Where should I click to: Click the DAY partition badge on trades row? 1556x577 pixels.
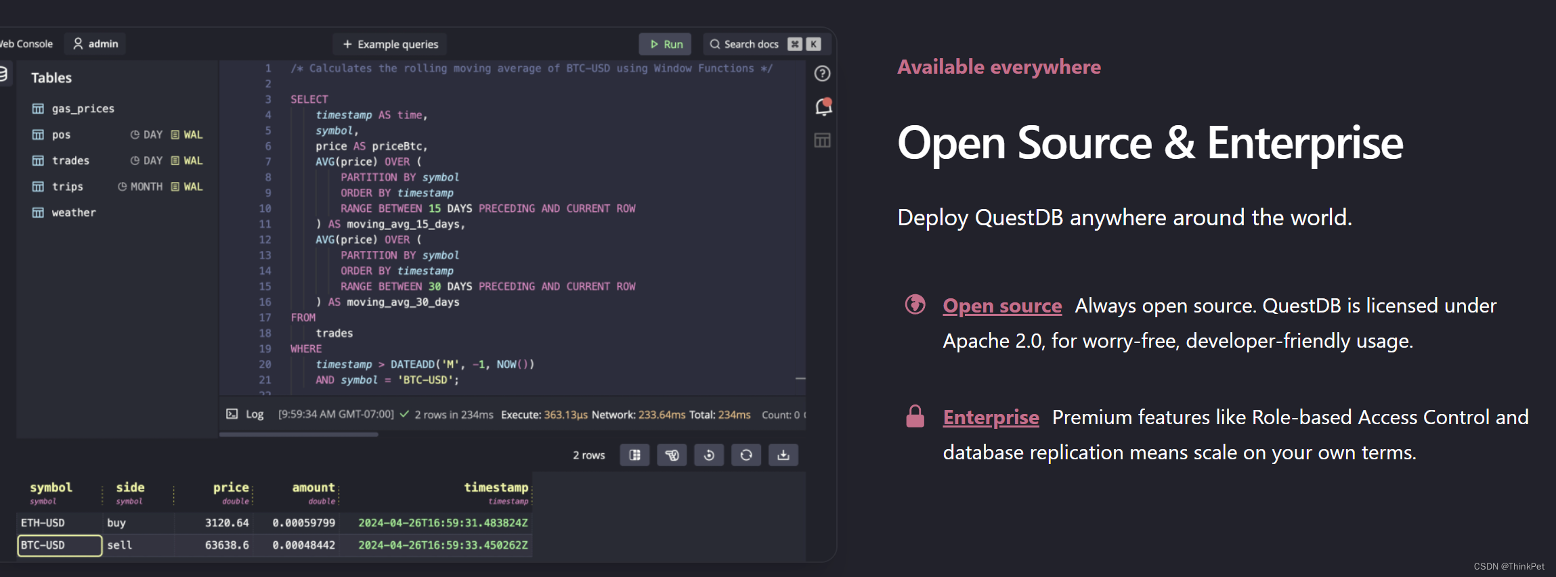coord(146,160)
